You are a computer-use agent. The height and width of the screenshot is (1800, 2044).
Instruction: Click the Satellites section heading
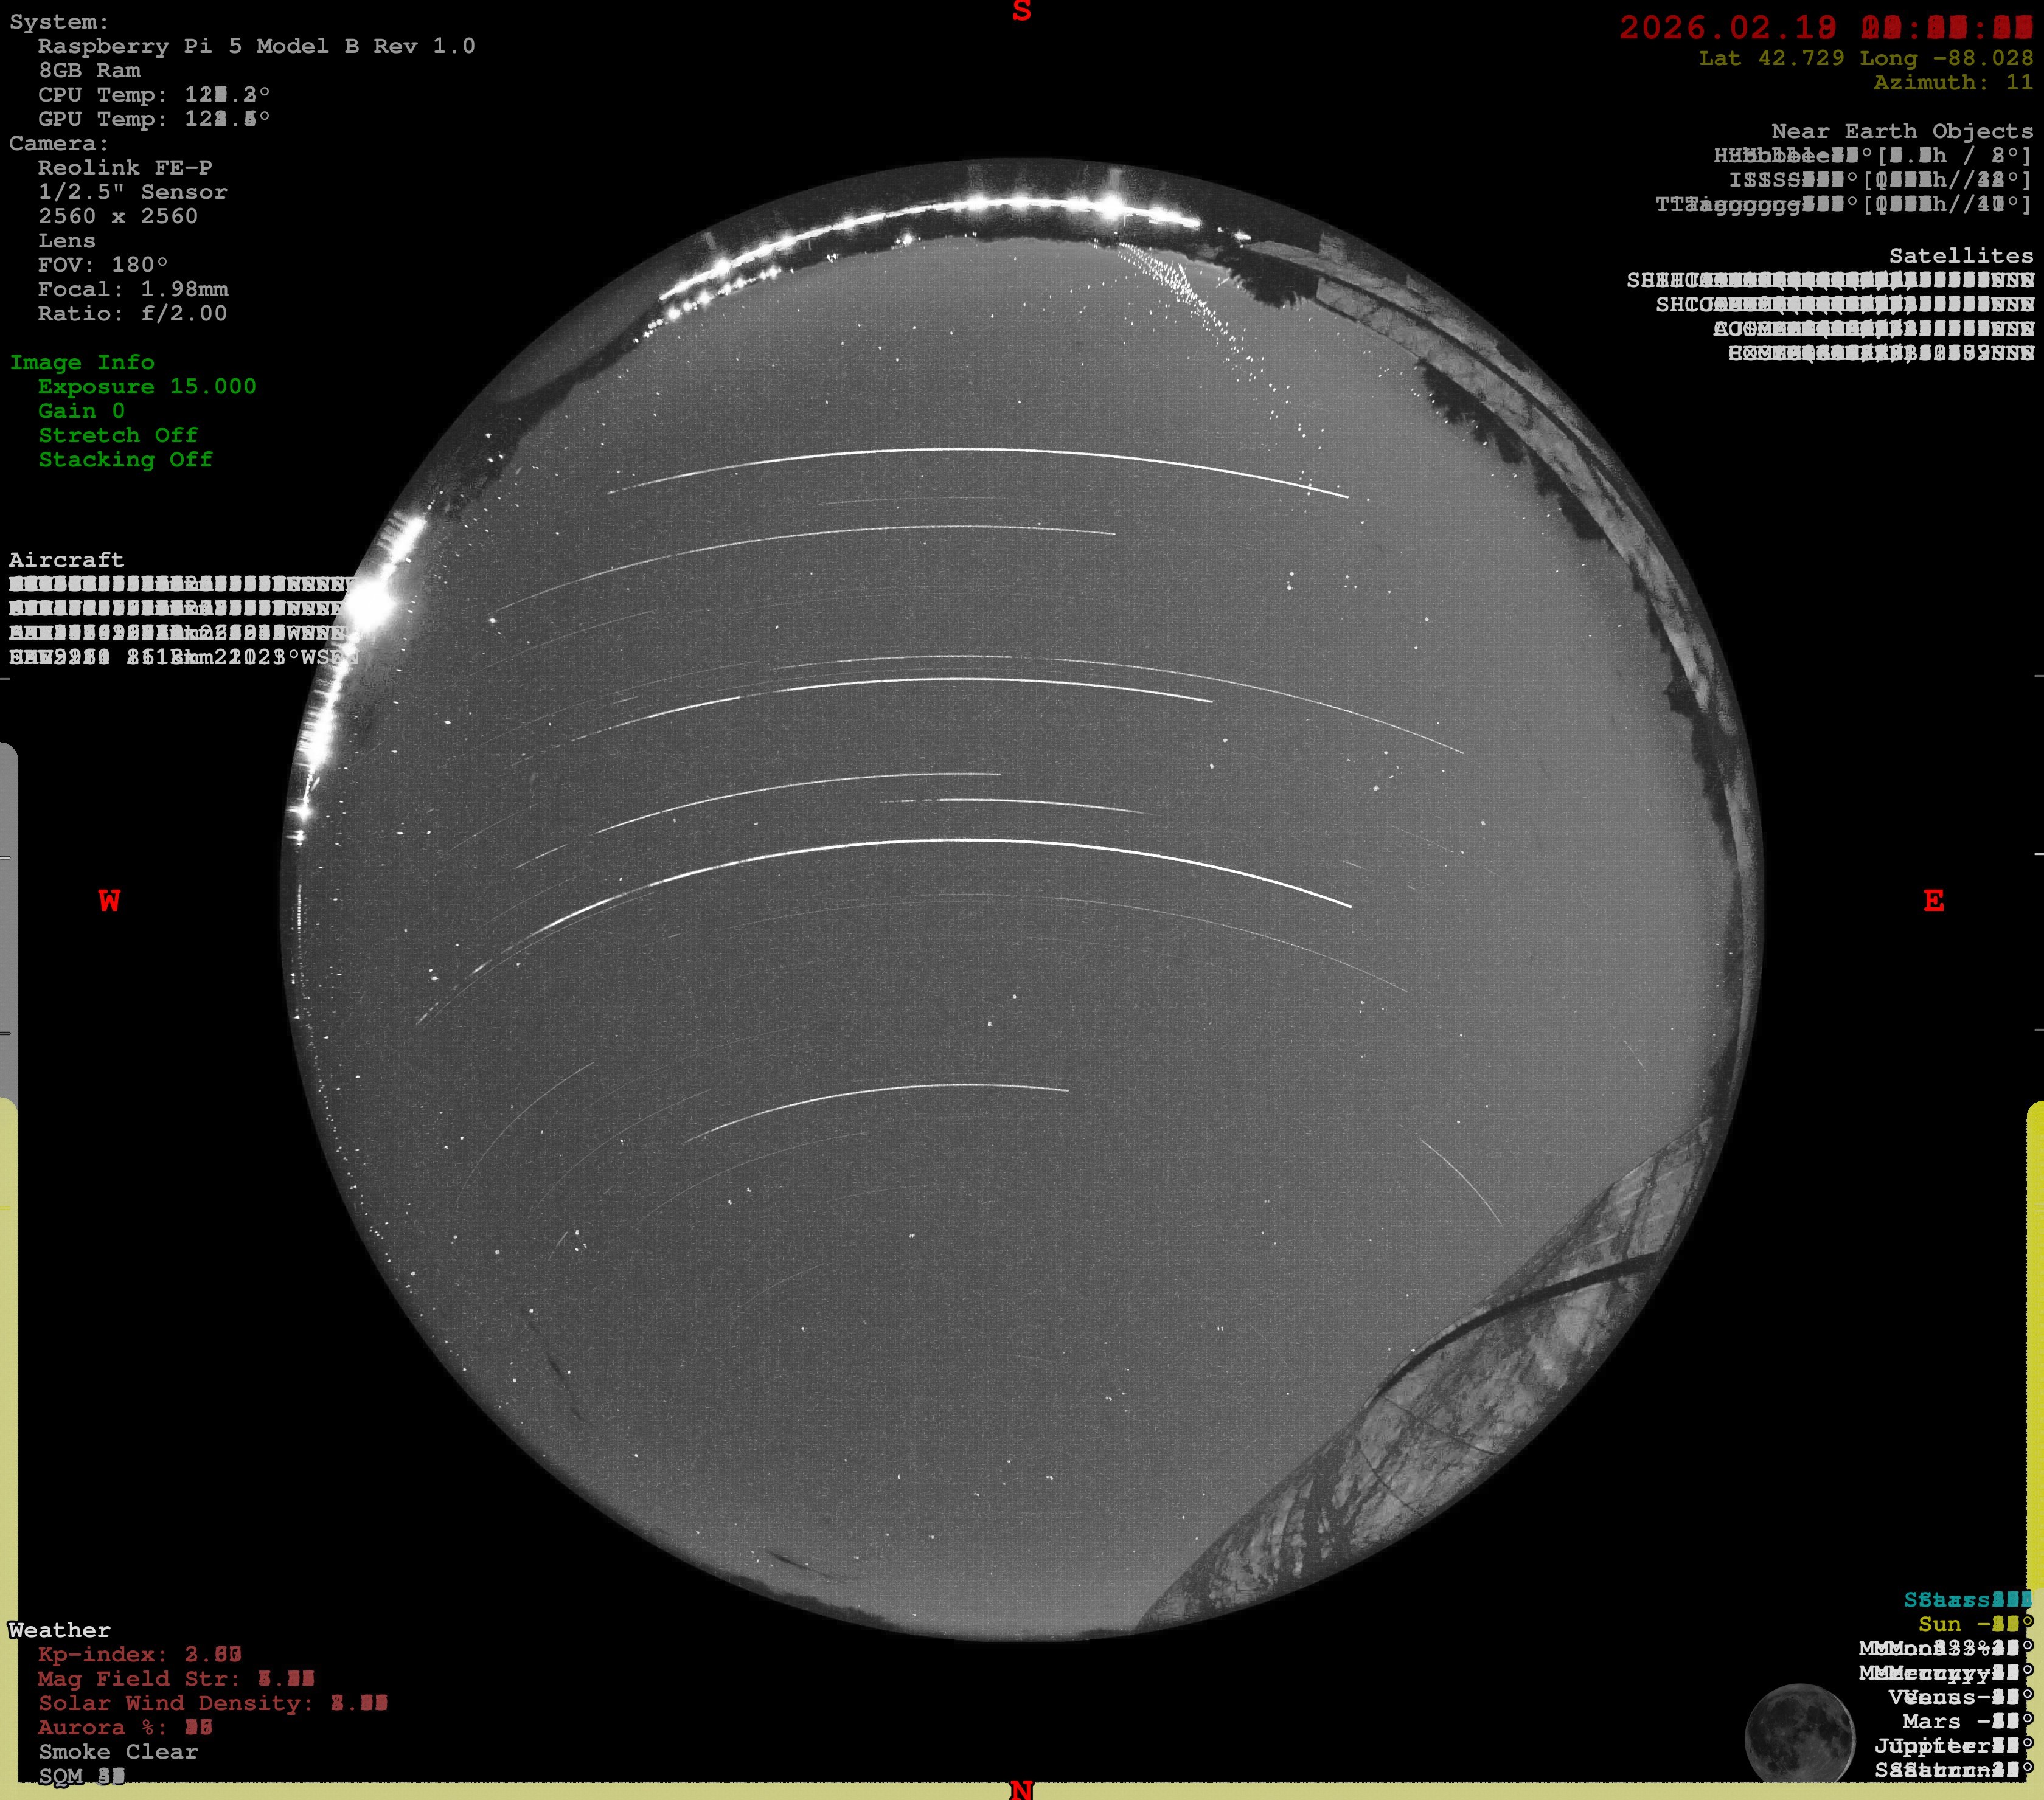[x=1960, y=256]
